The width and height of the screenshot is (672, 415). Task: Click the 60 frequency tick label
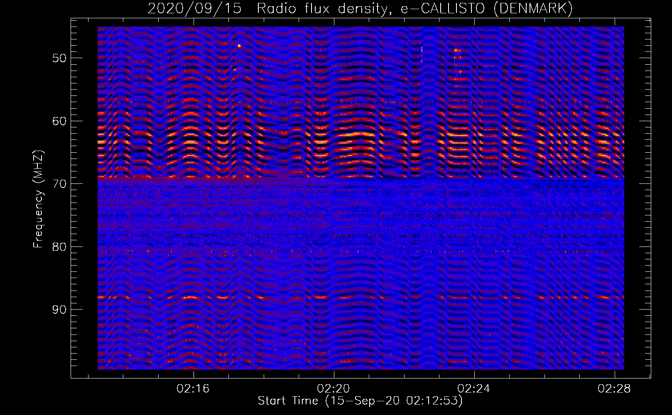coord(59,121)
